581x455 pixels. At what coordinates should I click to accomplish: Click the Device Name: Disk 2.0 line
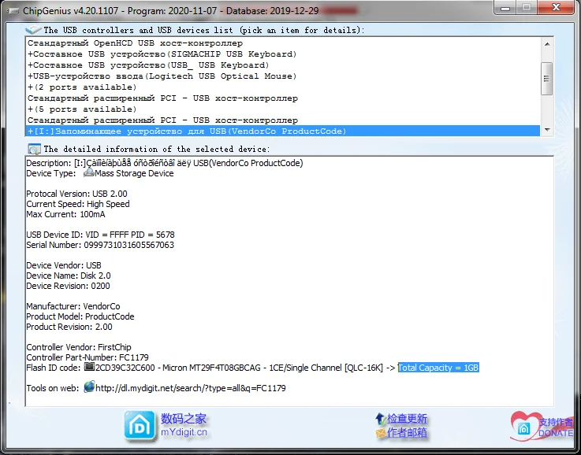[69, 276]
